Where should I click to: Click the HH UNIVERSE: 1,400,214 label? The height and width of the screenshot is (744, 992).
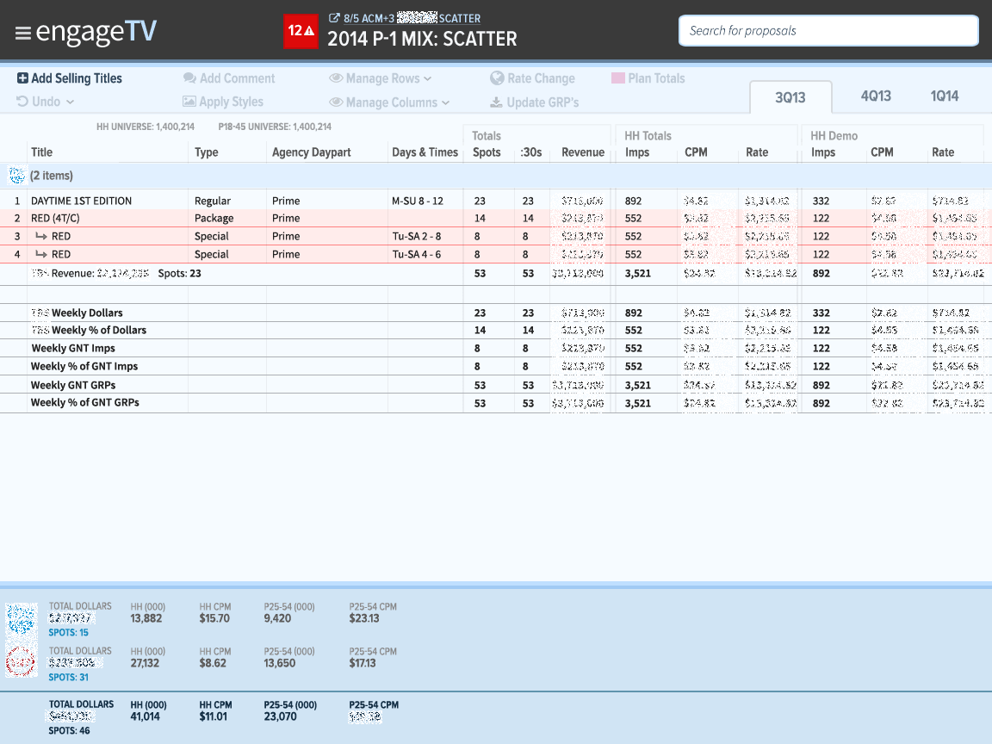(146, 127)
